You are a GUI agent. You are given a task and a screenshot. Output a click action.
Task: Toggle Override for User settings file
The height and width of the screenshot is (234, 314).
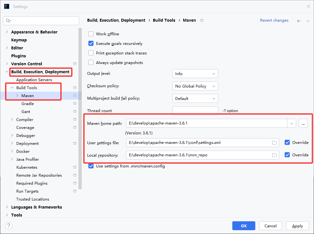[x=287, y=143]
